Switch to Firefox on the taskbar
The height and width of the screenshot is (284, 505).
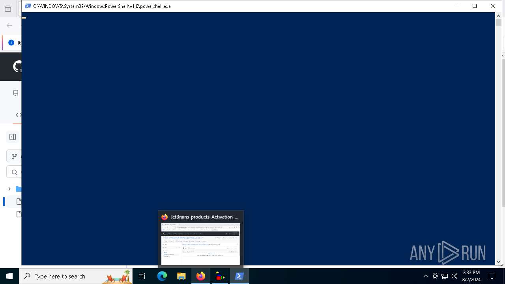point(200,276)
